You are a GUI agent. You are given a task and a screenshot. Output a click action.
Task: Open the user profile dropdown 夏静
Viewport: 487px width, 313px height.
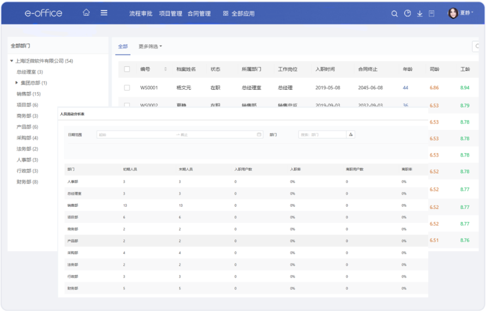460,13
